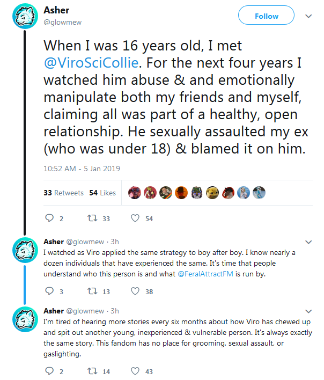
Task: Click the Pikachu avatar among the likers
Action: click(x=212, y=193)
